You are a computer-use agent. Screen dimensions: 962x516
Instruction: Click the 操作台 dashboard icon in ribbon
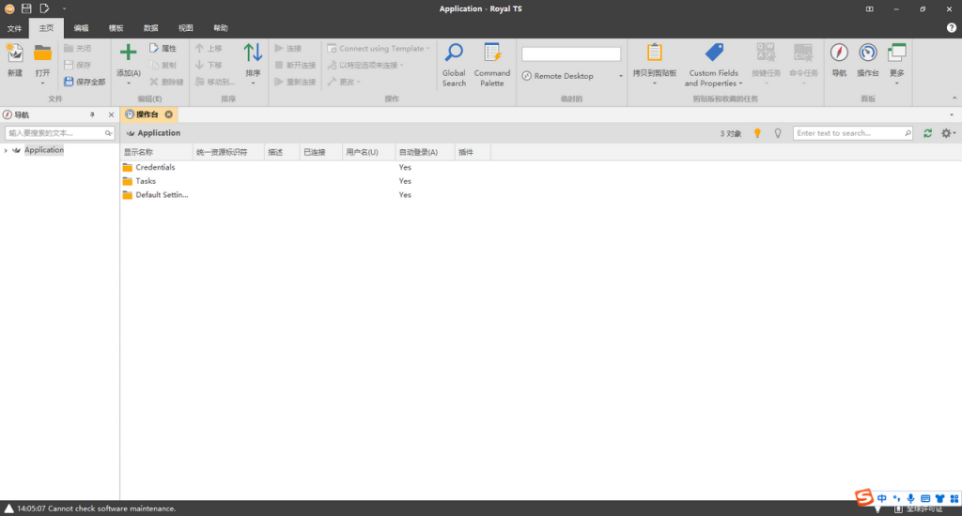pyautogui.click(x=867, y=53)
